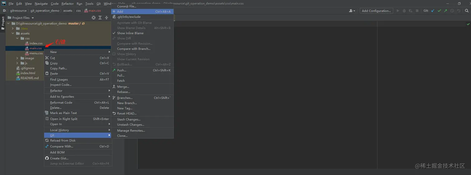The width and height of the screenshot is (471, 175).
Task: Select Reload from Disk entry
Action: [78, 140]
